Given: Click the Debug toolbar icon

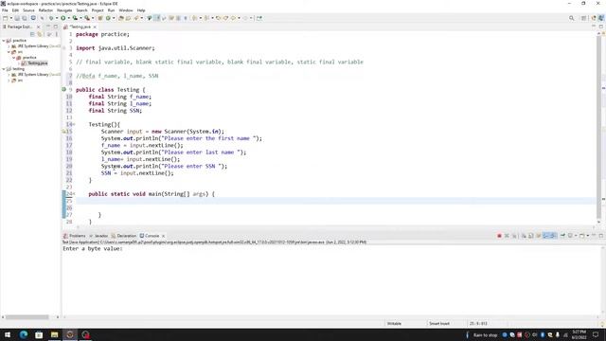Looking at the screenshot, I should [x=50, y=18].
